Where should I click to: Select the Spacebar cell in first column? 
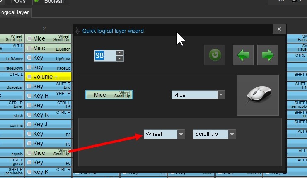[x=12, y=86]
